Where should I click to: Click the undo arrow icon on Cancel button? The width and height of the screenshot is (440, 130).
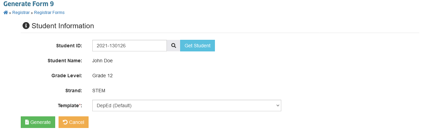coord(65,122)
